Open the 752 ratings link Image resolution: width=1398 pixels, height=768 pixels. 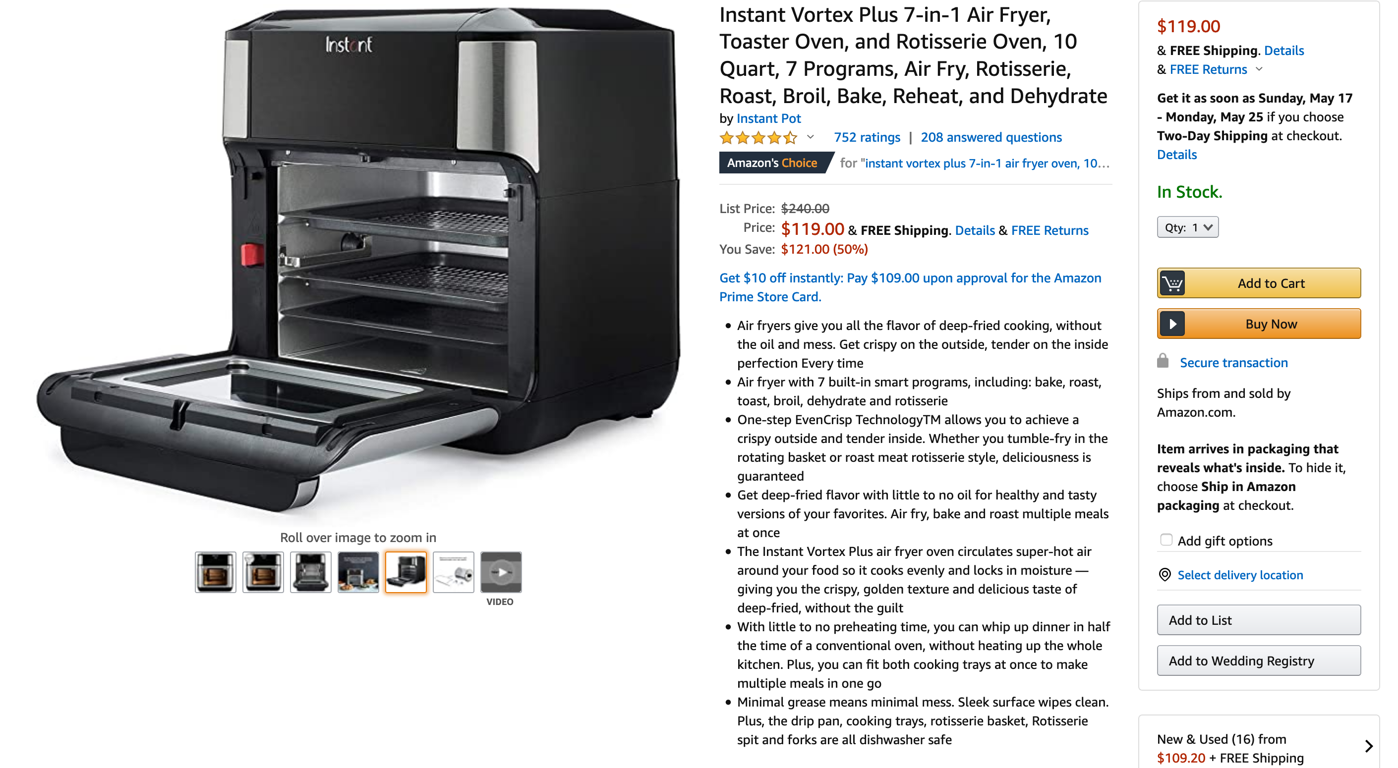(x=867, y=137)
